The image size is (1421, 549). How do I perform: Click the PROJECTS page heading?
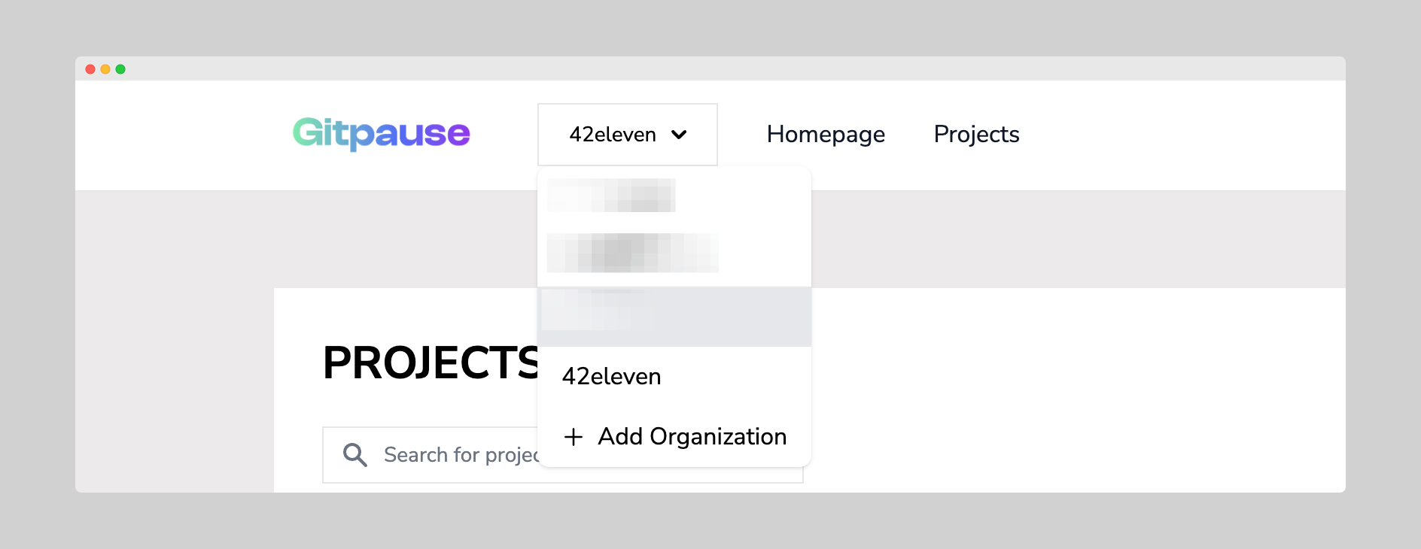(430, 363)
